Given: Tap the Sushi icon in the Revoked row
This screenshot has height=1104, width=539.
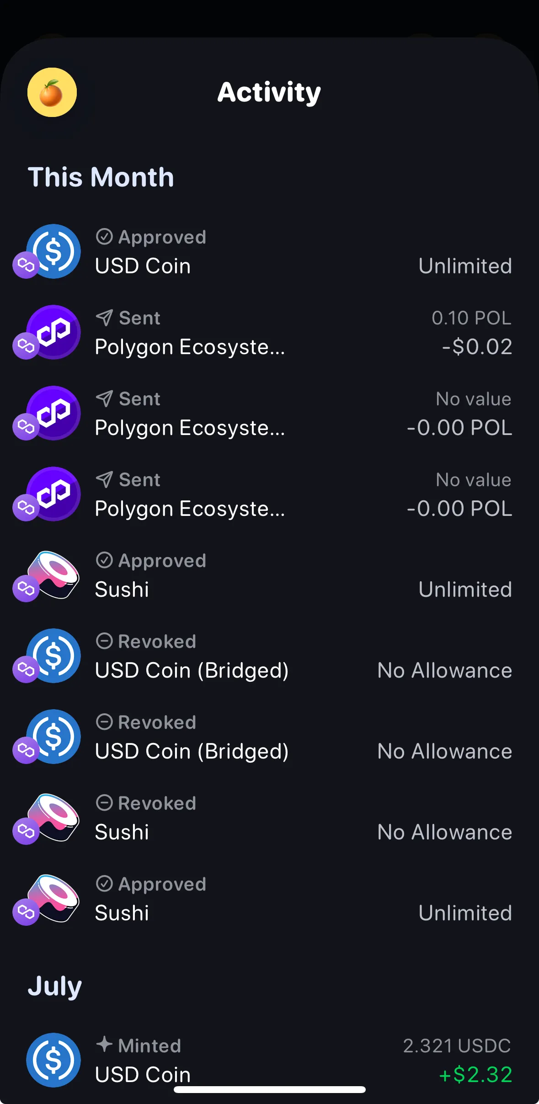Looking at the screenshot, I should (53, 817).
